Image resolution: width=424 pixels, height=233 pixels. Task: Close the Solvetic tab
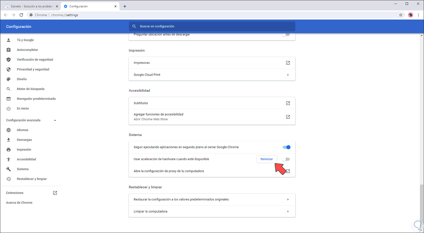(57, 6)
